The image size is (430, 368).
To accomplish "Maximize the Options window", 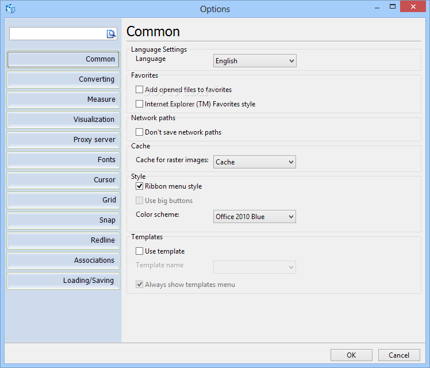I will click(393, 6).
